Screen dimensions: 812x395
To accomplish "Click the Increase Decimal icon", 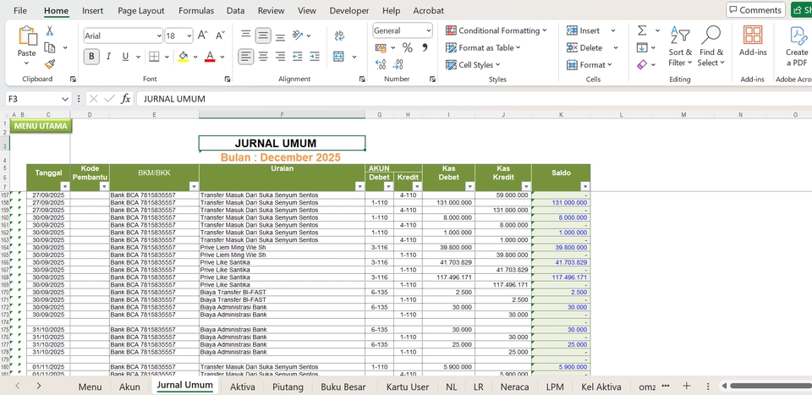I will [380, 64].
